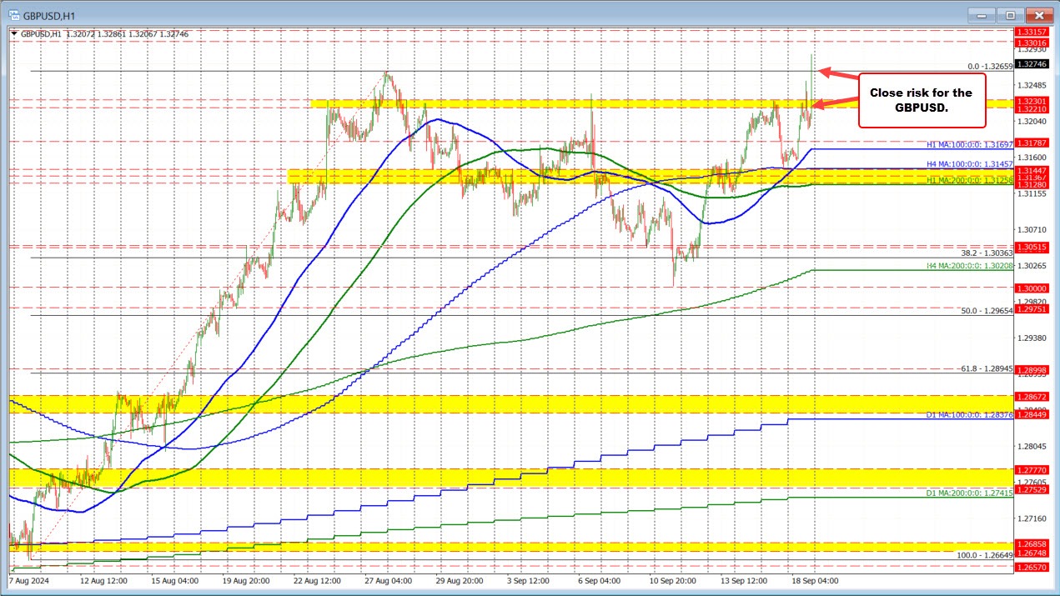This screenshot has height=596, width=1060.
Task: Select the red price level label 1.32301
Action: tap(1031, 100)
